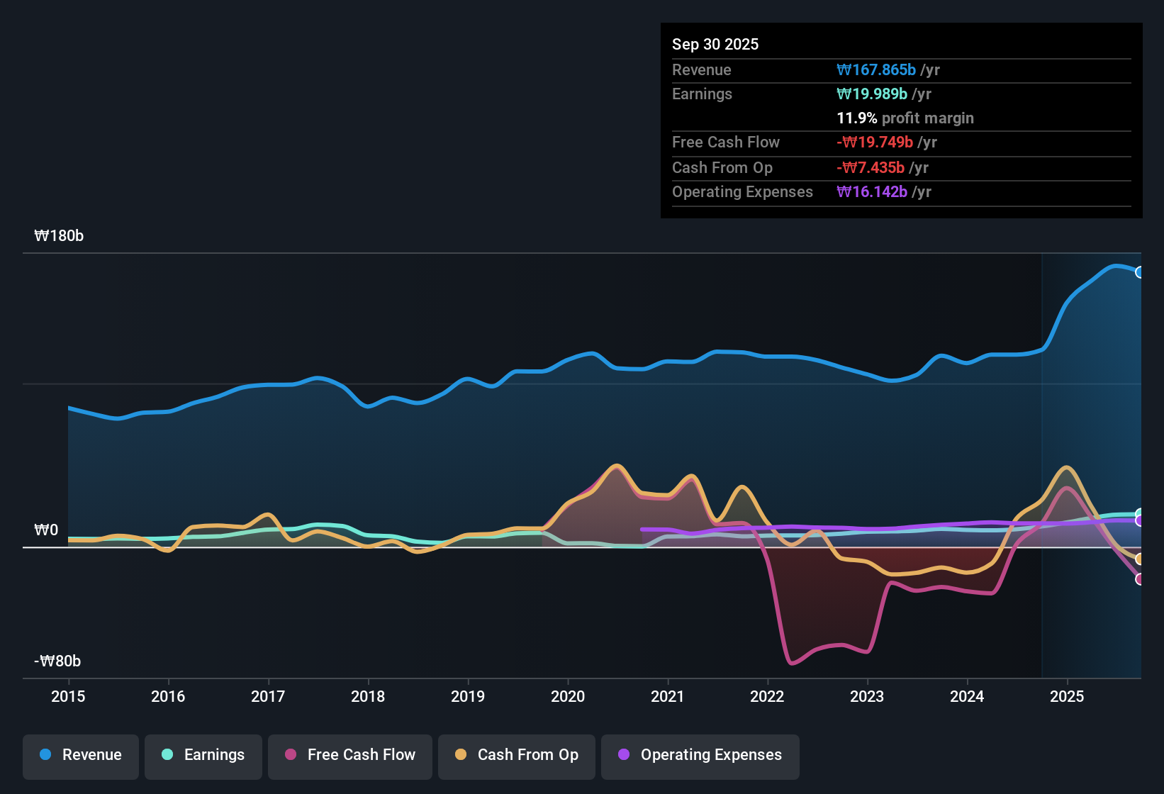
Task: Toggle the Revenue series visibility
Action: (x=80, y=755)
